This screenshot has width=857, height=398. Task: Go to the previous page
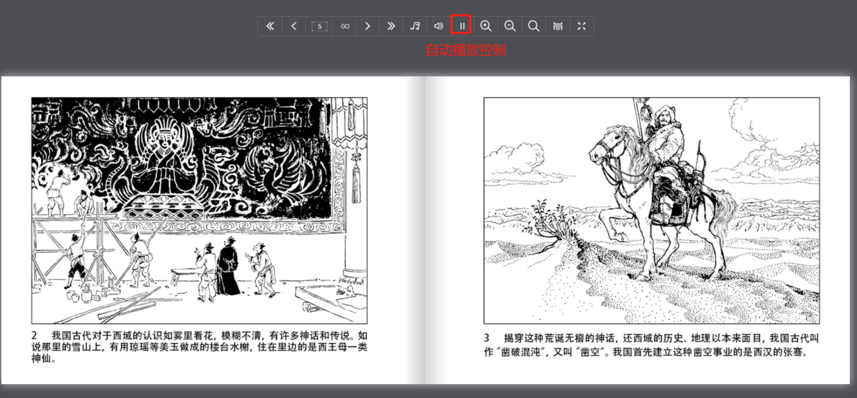[x=294, y=26]
